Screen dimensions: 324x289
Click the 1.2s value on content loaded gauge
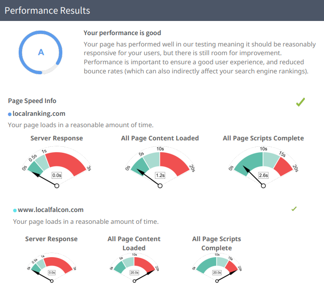(160, 175)
